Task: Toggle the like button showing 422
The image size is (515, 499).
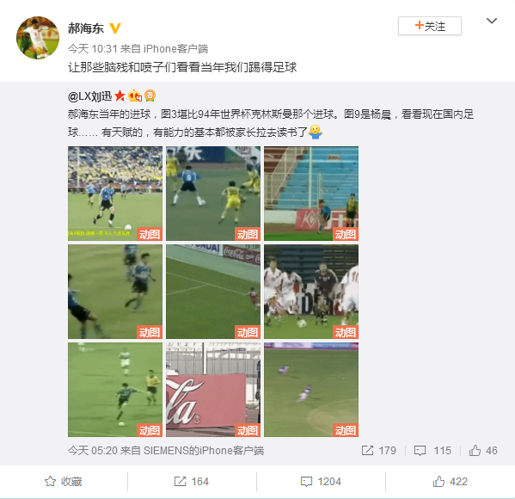Action: 450,482
